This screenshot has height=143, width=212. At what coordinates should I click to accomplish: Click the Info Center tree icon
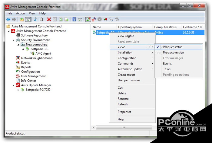[x=18, y=81]
